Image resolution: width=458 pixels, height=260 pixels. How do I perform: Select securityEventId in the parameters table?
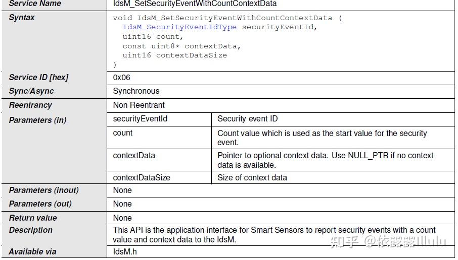[x=140, y=119]
